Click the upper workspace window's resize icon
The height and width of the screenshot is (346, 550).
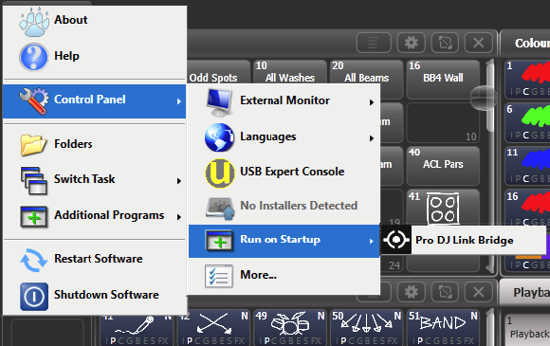point(445,43)
